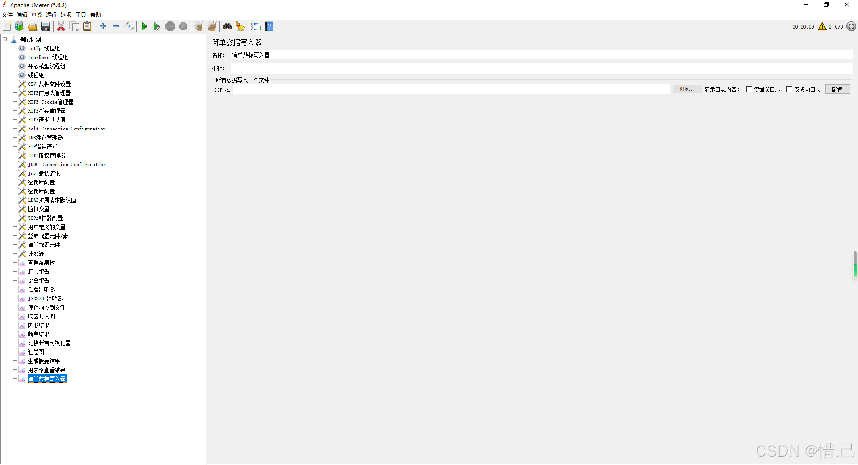858x465 pixels.
Task: Open Help with question mark icon
Action: coord(269,27)
